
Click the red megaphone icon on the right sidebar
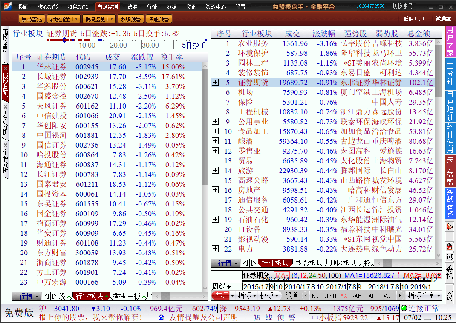click(450, 226)
